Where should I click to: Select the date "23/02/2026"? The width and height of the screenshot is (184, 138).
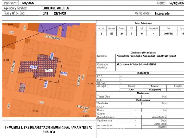pyautogui.click(x=176, y=3)
